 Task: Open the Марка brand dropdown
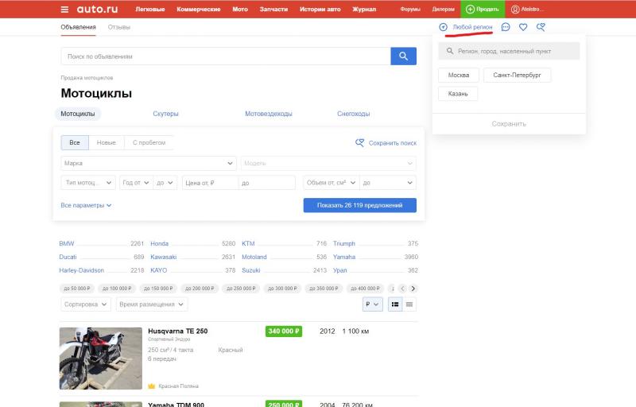149,163
